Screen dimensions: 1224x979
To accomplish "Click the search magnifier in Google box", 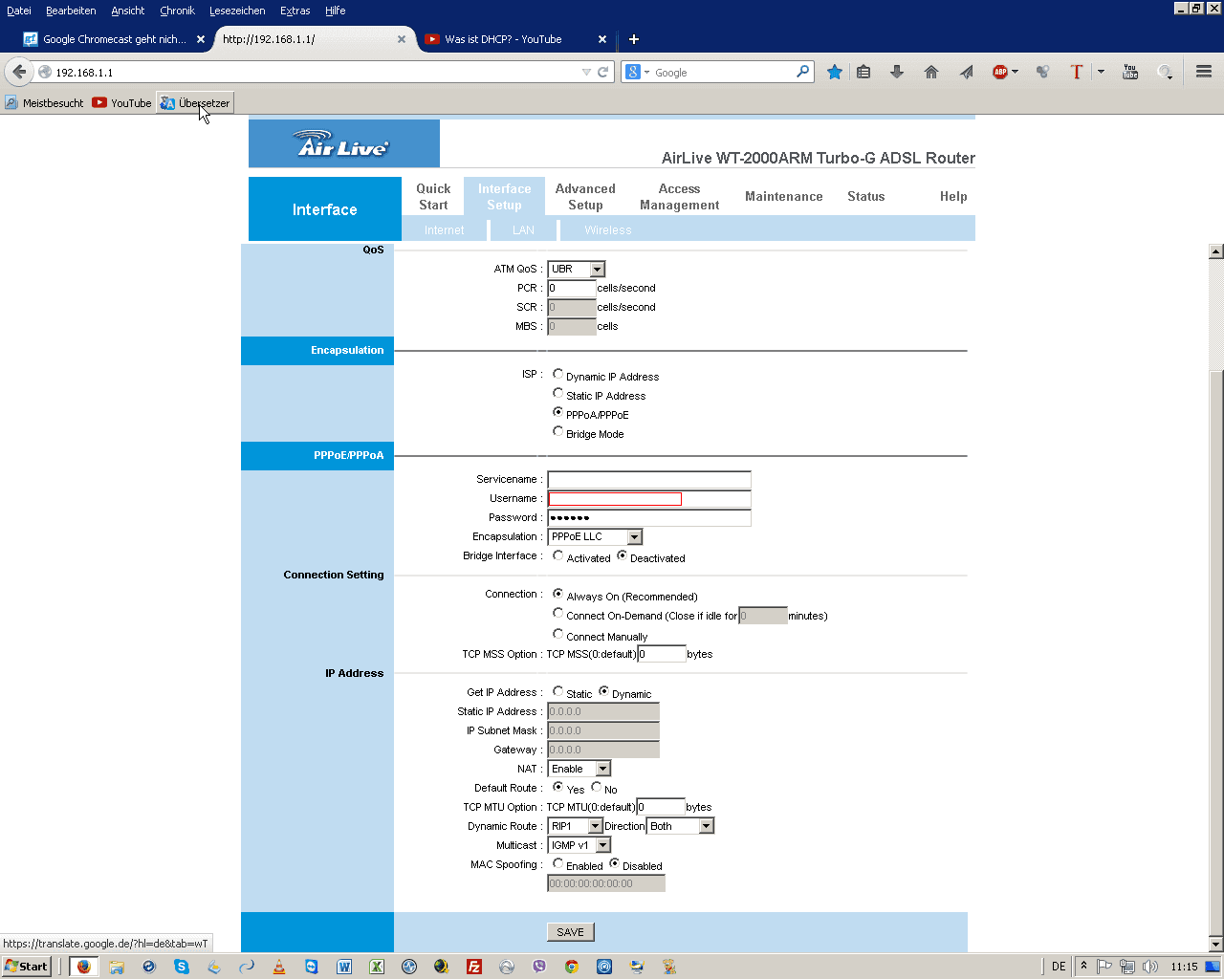I will point(803,72).
